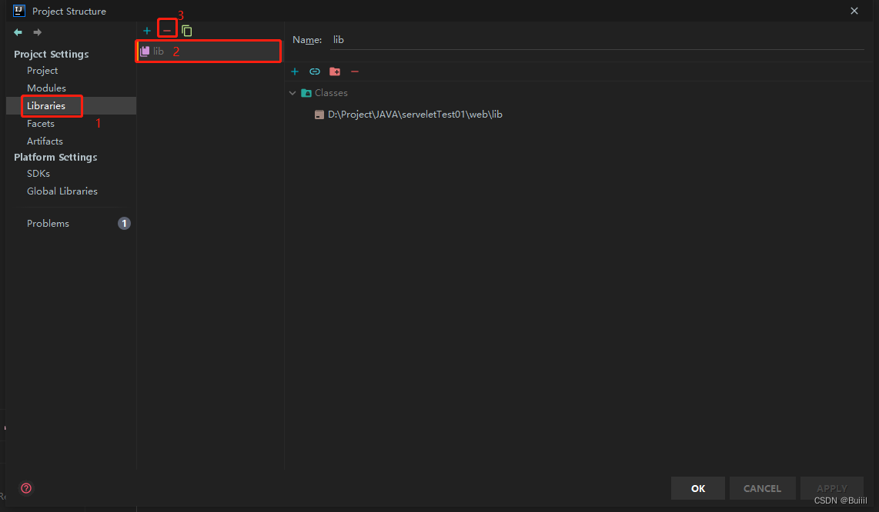879x512 pixels.
Task: Copy the selected library via the copy icon
Action: tap(185, 30)
